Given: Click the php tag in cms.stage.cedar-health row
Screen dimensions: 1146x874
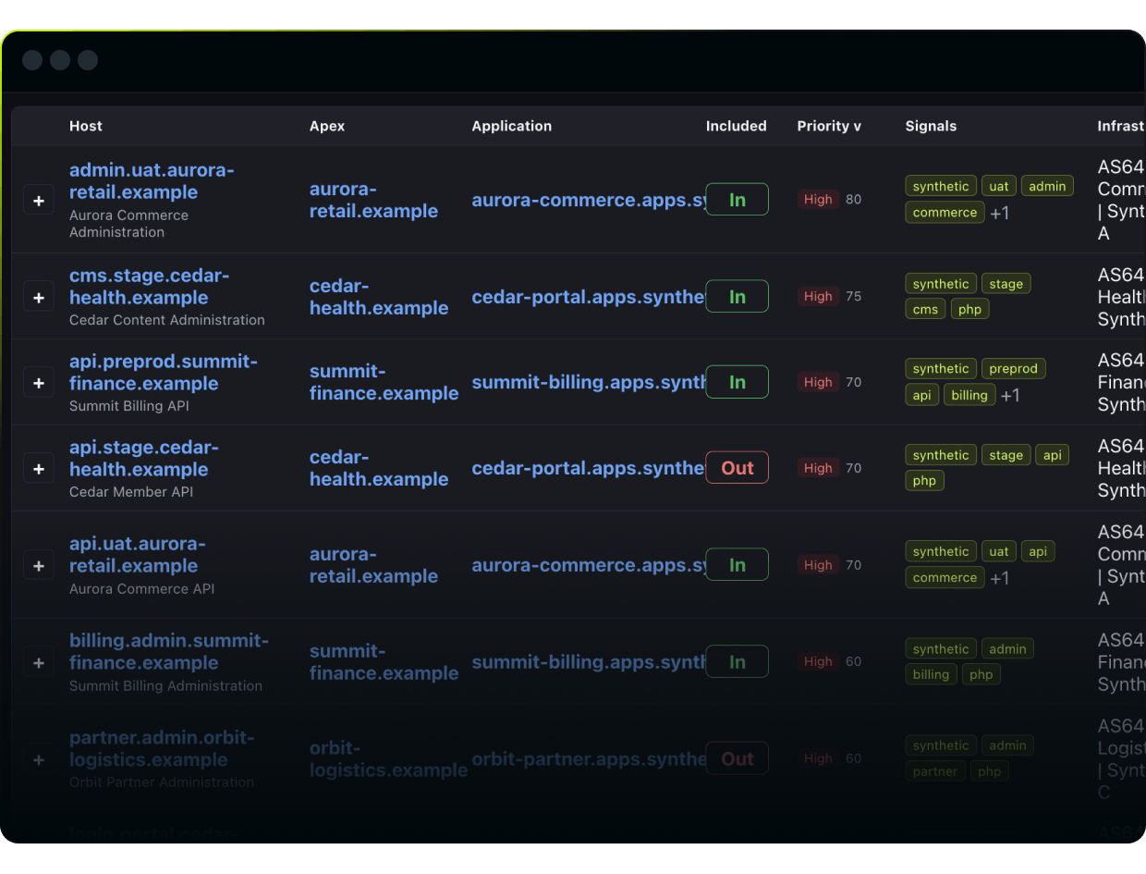Looking at the screenshot, I should pos(969,309).
